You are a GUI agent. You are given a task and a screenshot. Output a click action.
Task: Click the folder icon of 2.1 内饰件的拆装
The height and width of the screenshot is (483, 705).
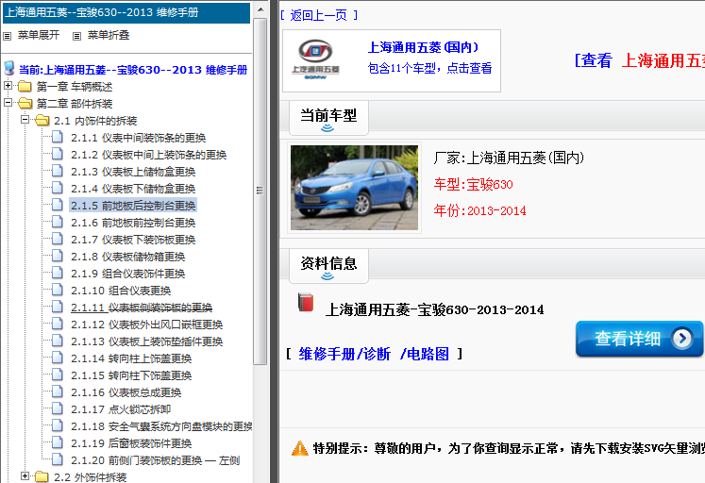coord(42,120)
